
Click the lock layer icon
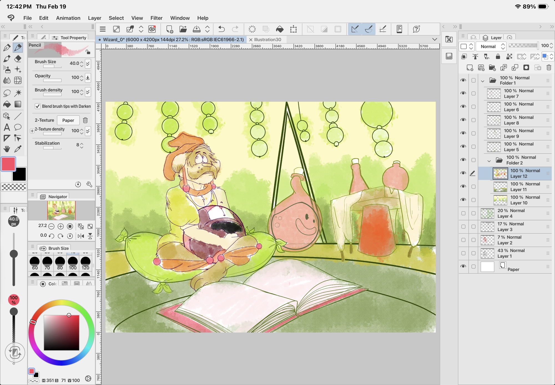point(498,57)
